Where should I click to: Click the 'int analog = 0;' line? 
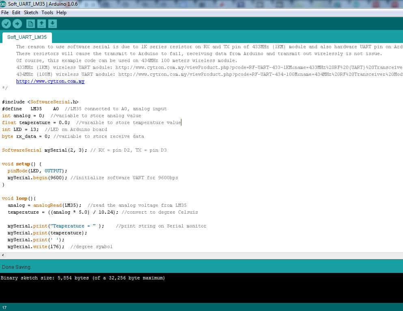[71, 116]
